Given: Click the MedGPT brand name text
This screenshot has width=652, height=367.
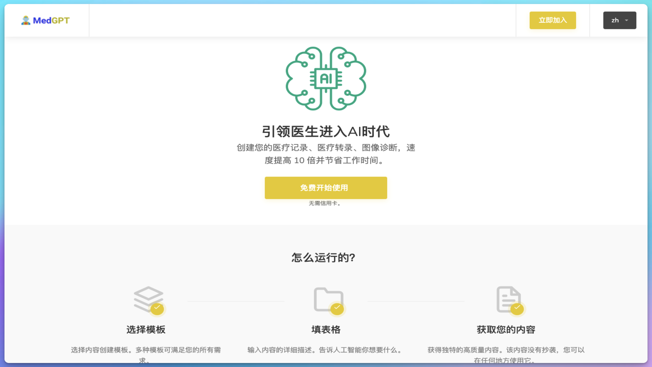Looking at the screenshot, I should 51,20.
